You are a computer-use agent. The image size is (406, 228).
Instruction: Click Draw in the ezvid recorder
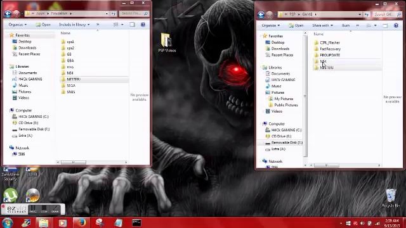(55, 209)
